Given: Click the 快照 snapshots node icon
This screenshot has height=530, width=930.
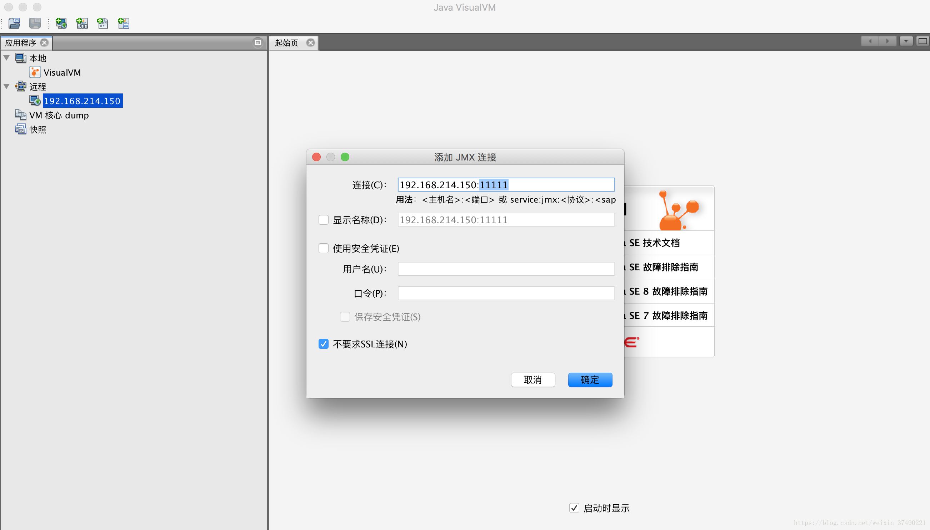Looking at the screenshot, I should tap(20, 129).
